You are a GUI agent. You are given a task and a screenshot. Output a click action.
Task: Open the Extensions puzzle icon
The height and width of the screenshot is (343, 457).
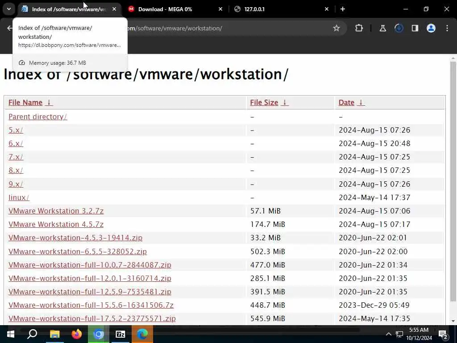pyautogui.click(x=359, y=28)
